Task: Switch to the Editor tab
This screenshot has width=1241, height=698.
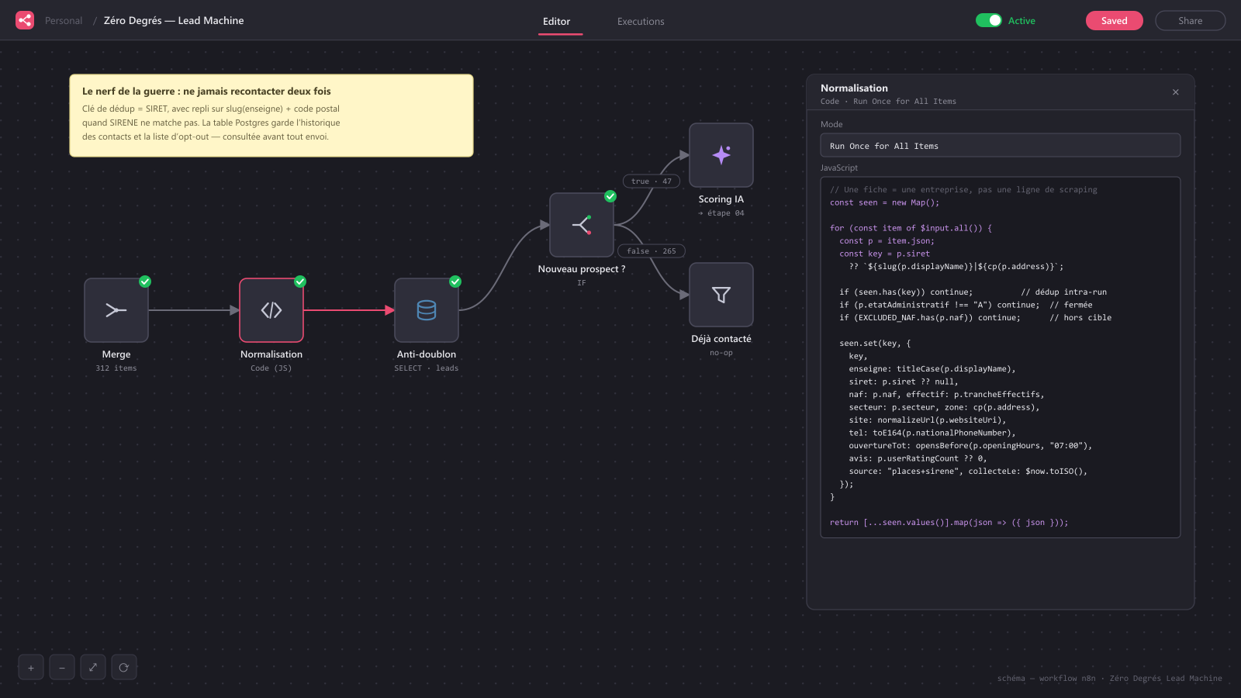Action: [x=556, y=22]
